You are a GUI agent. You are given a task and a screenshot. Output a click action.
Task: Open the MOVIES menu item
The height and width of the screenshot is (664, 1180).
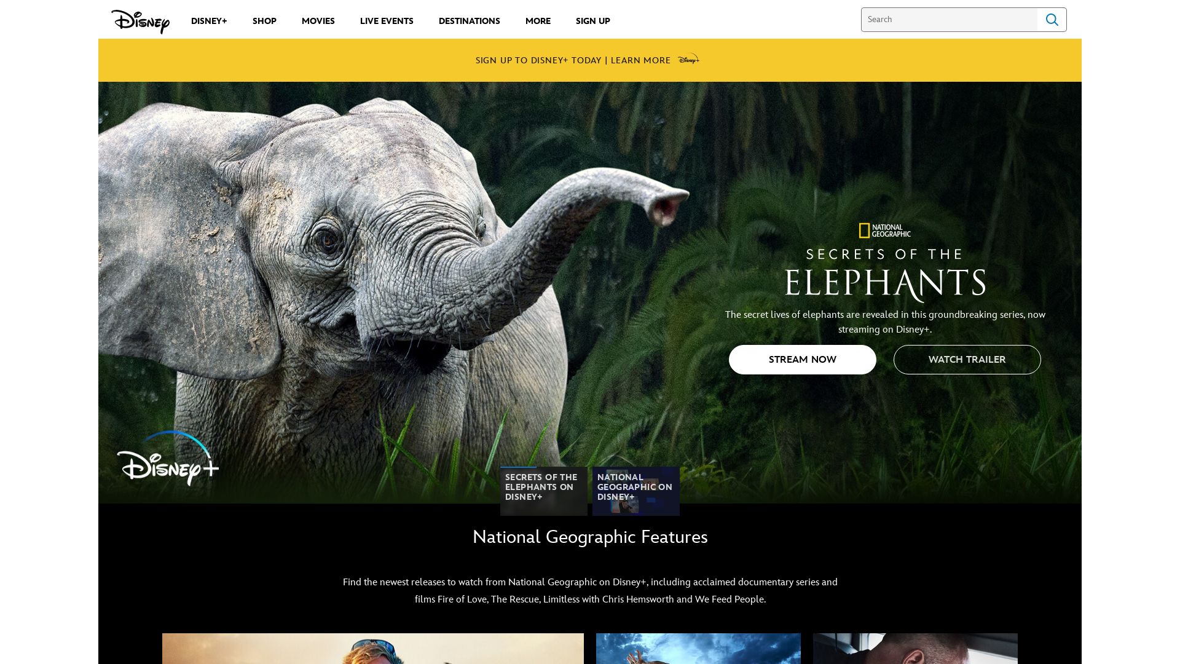318,21
